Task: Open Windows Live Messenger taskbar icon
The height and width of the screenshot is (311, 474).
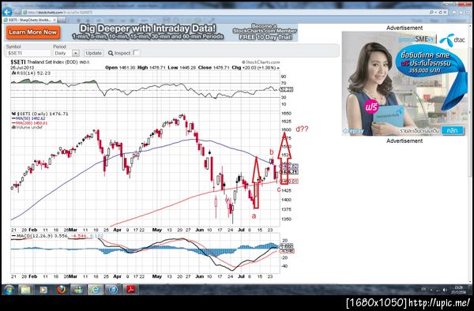Action: (x=78, y=290)
